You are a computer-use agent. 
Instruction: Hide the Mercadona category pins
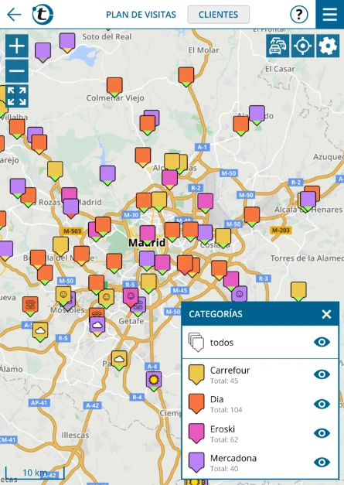coord(322,462)
